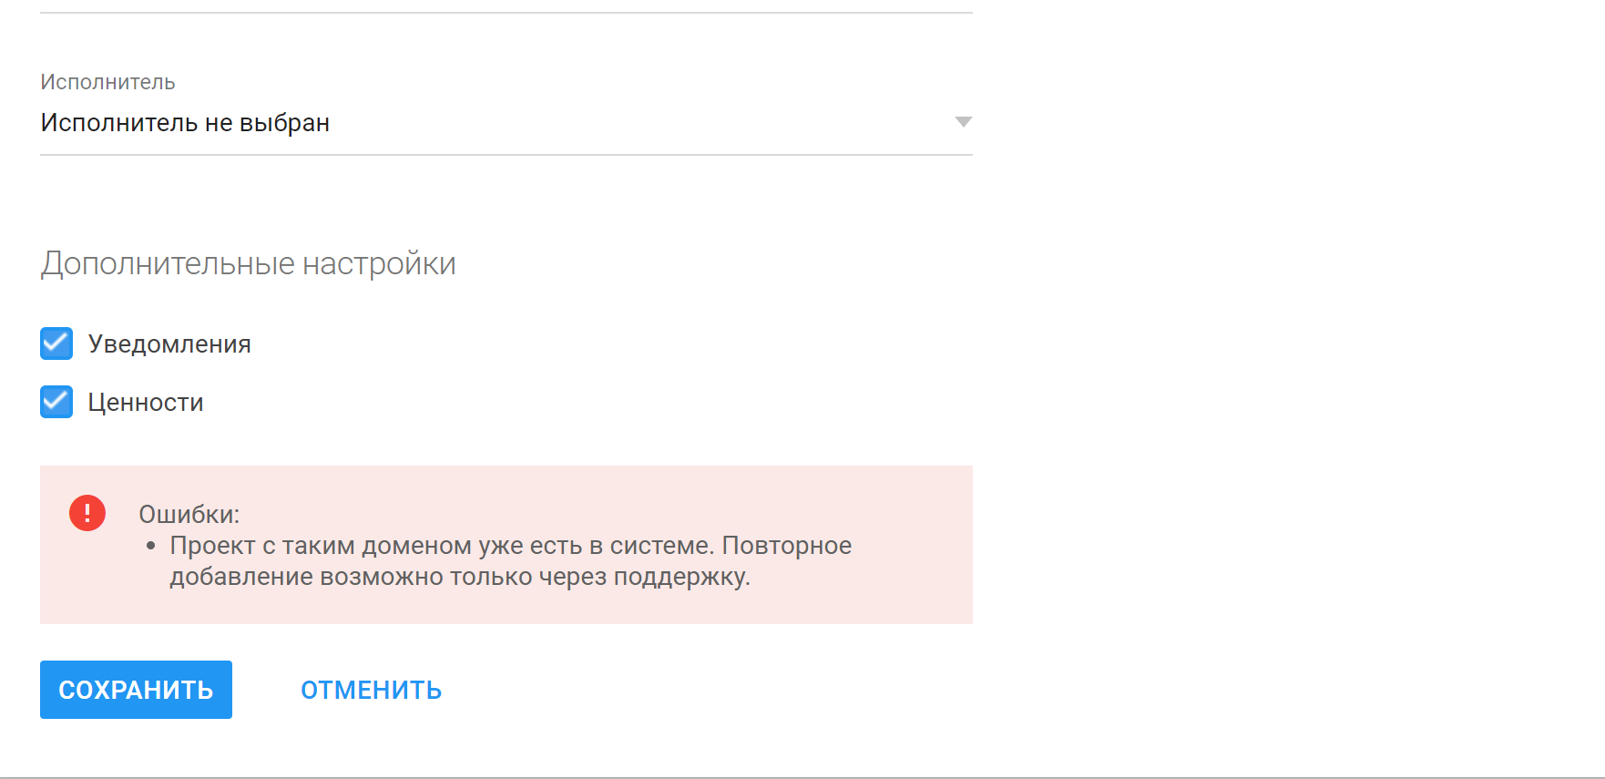Expand the Исполнитель dropdown arrow
This screenshot has width=1605, height=779.
pyautogui.click(x=963, y=122)
